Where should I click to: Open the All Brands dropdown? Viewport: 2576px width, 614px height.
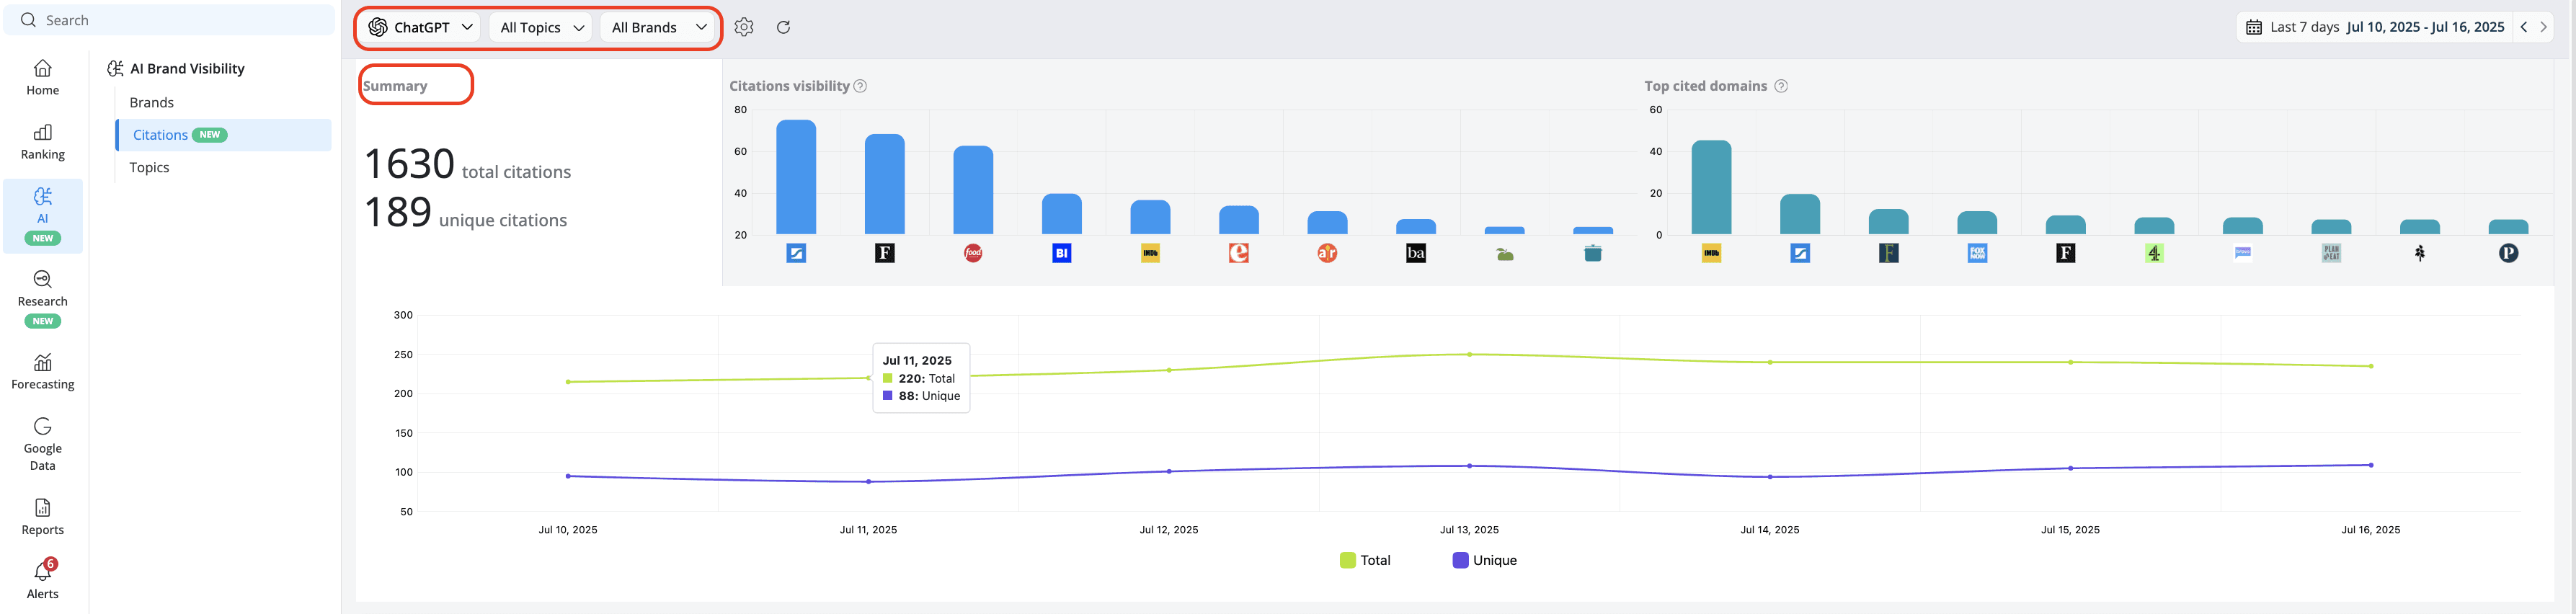point(658,27)
